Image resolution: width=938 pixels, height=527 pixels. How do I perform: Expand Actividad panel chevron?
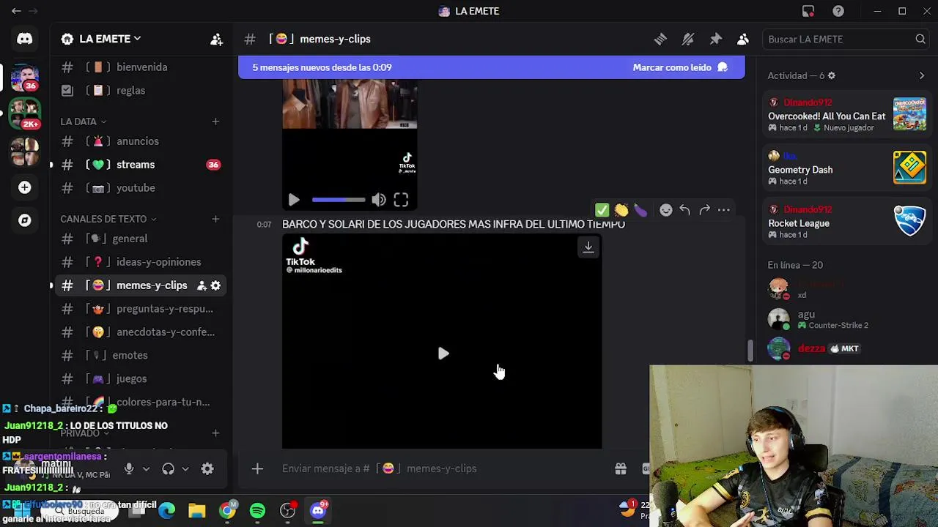coord(922,75)
